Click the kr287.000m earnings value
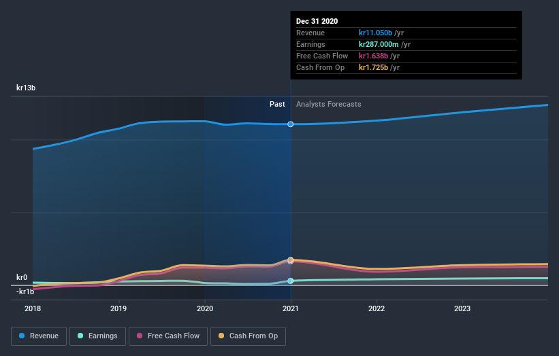The image size is (559, 356). pos(379,44)
